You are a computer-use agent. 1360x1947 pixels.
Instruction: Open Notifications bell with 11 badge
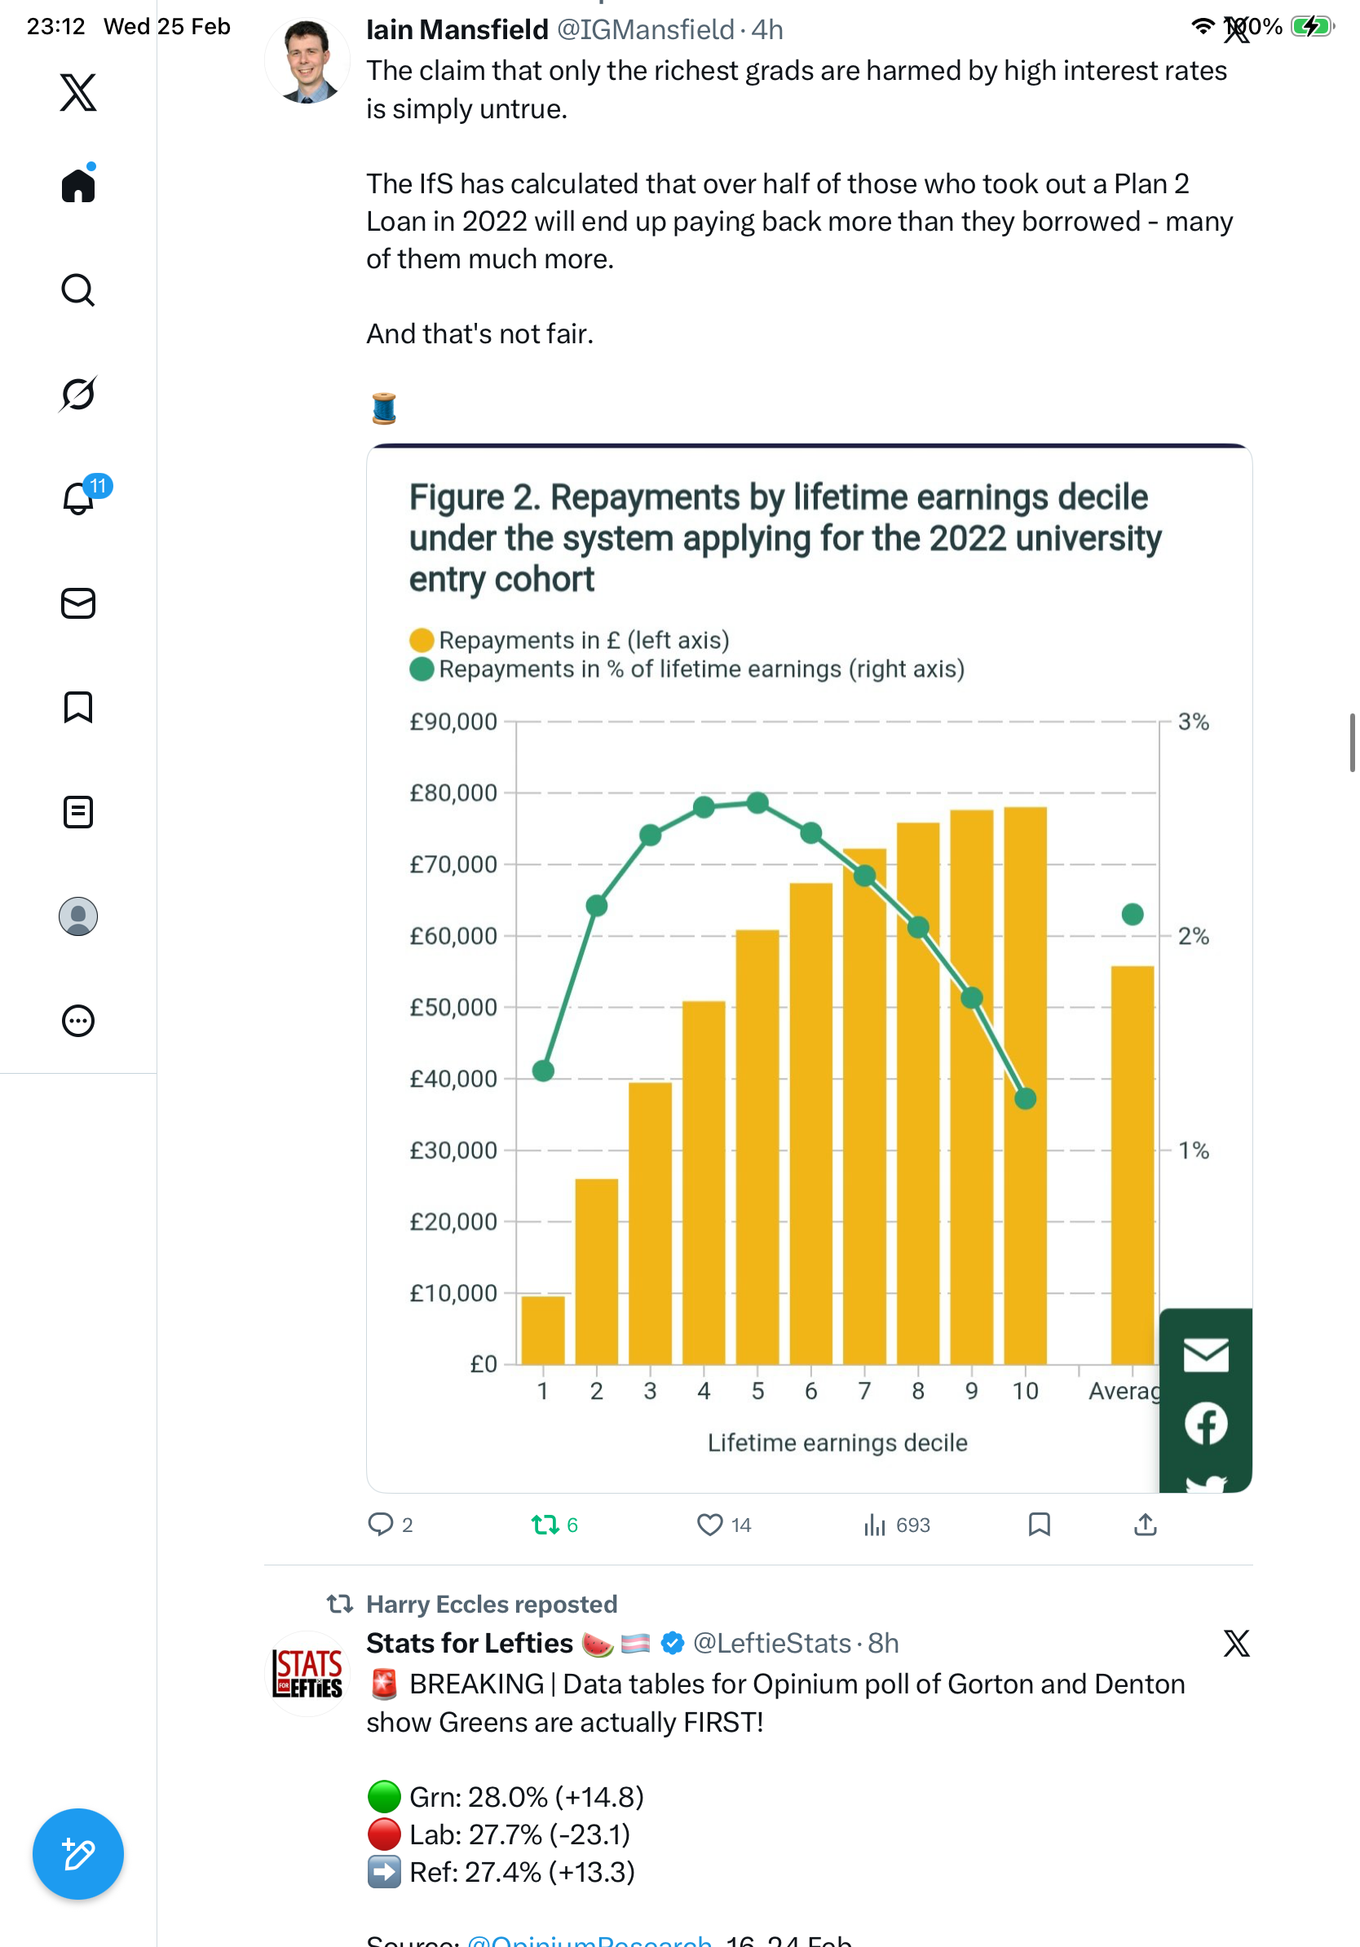click(78, 498)
